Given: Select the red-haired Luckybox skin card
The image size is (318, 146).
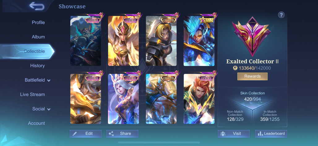Looking at the screenshot, I should click(x=199, y=99).
